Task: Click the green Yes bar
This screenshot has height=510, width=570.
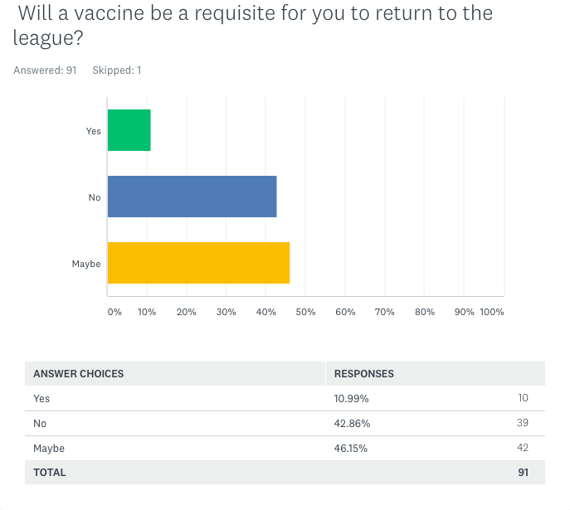Action: click(129, 130)
